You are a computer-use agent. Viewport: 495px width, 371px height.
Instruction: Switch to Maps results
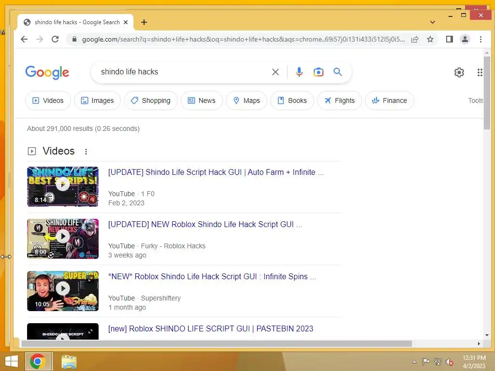click(x=247, y=100)
